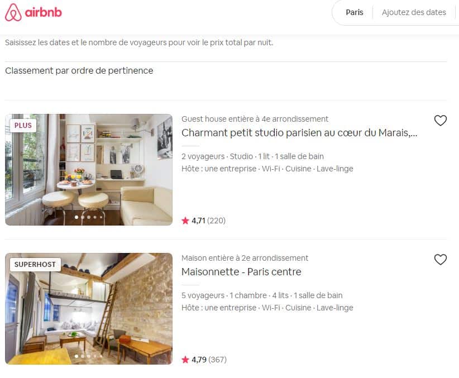The image size is (459, 378).
Task: Click the red star rating 4,79
Action: [x=185, y=360]
